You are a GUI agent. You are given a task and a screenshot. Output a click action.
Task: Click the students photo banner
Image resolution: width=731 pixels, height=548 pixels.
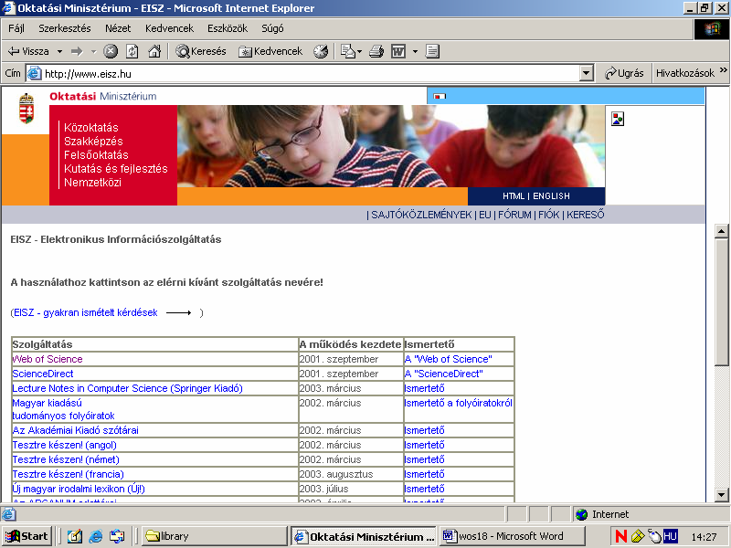coord(391,146)
